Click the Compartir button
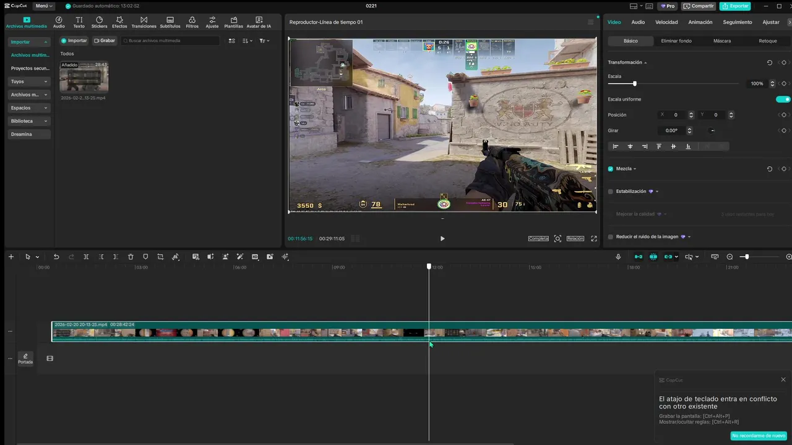Screen dimensions: 792x445 (x=699, y=6)
